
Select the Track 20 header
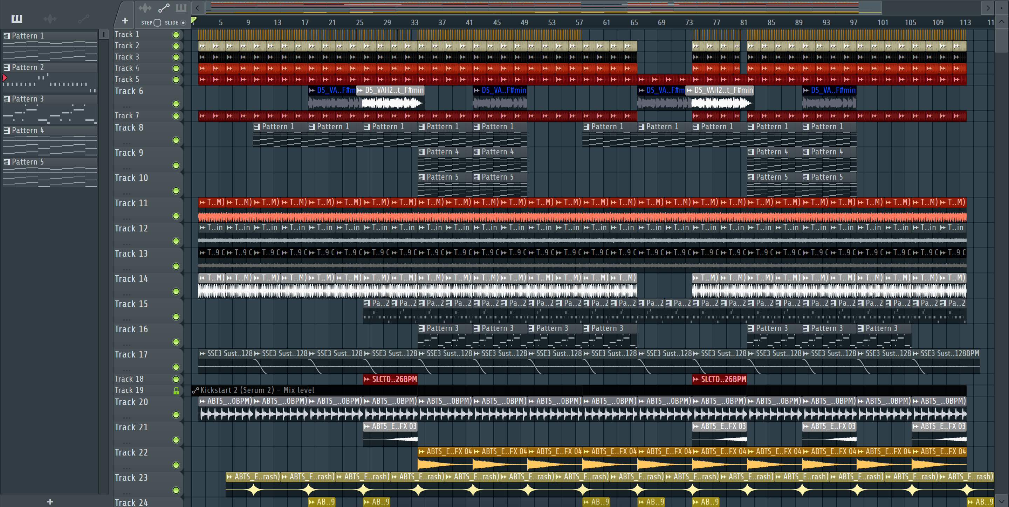148,409
